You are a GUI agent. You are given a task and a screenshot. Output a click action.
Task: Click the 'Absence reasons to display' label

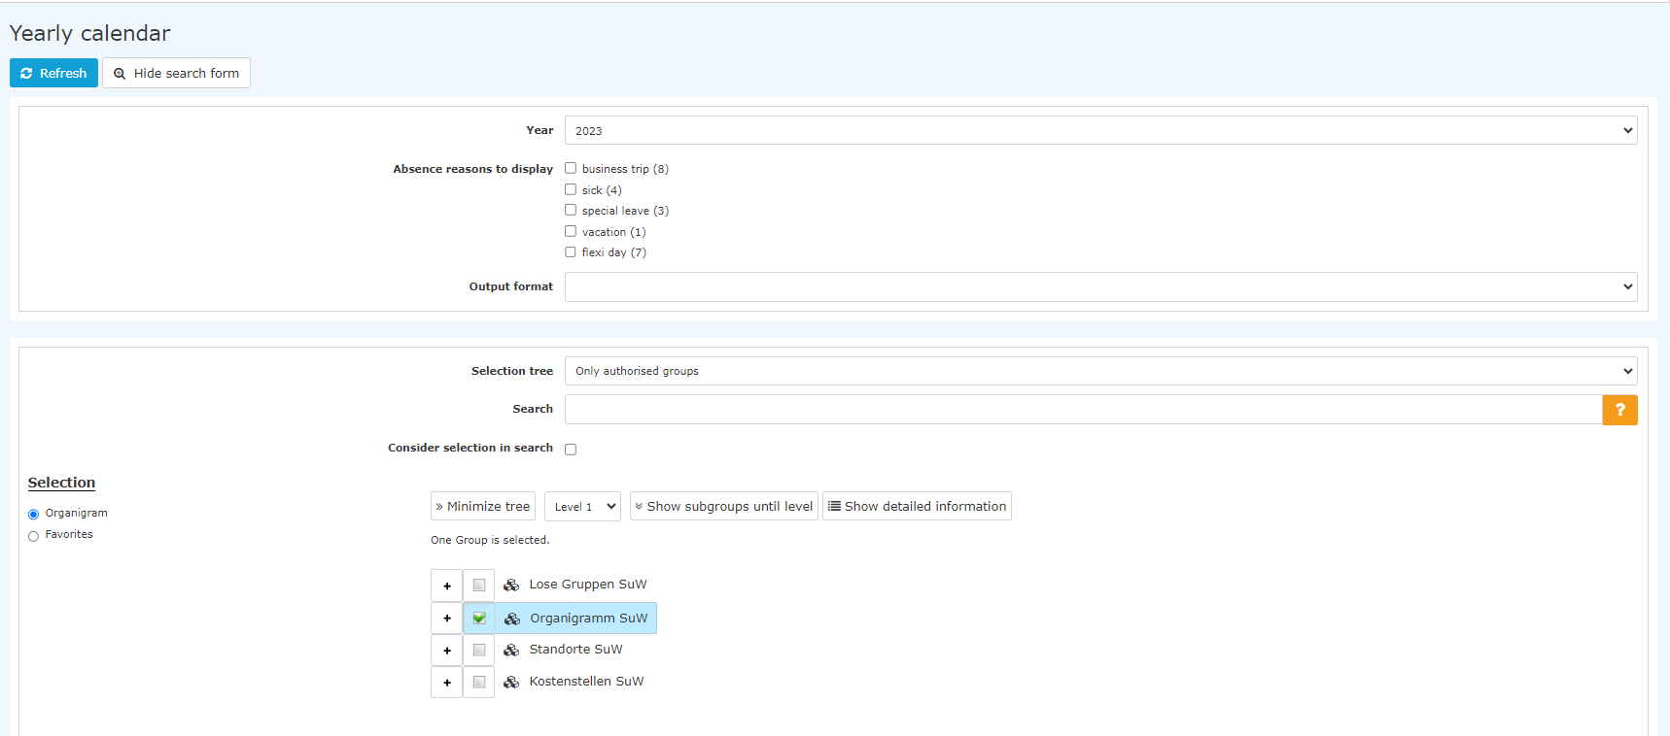click(472, 169)
